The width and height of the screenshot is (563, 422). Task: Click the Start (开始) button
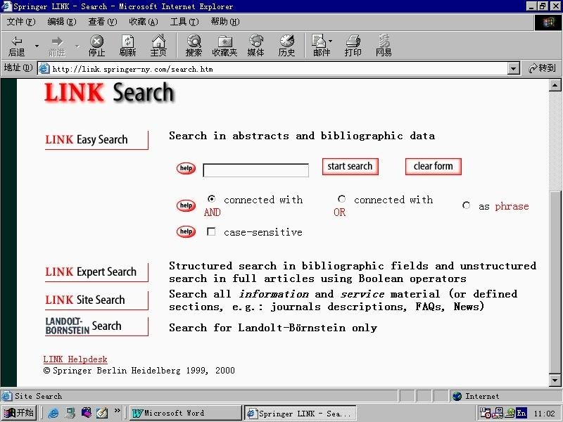(x=20, y=413)
